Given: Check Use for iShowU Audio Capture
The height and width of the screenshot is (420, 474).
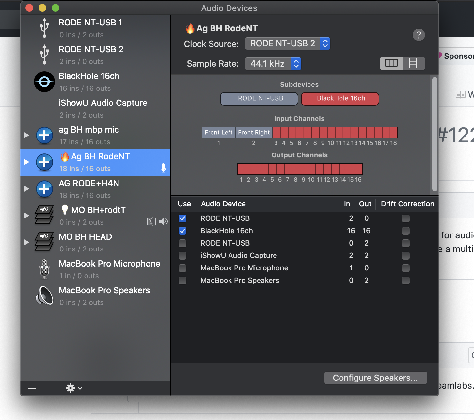Looking at the screenshot, I should [x=182, y=256].
